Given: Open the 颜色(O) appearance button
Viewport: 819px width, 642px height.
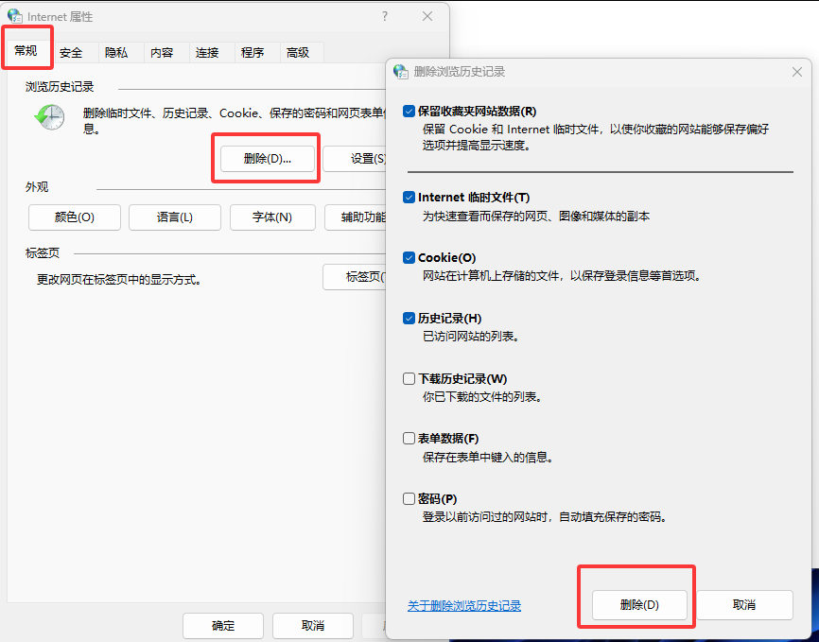Looking at the screenshot, I should (75, 217).
